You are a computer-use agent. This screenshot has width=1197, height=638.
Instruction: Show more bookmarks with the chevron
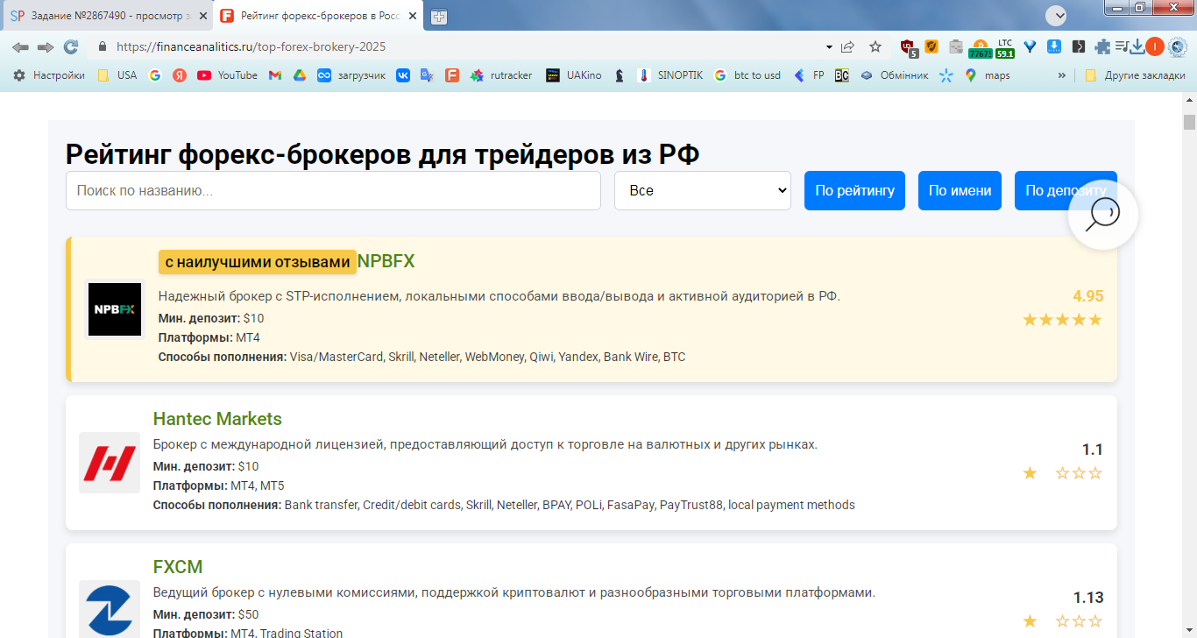tap(1062, 75)
